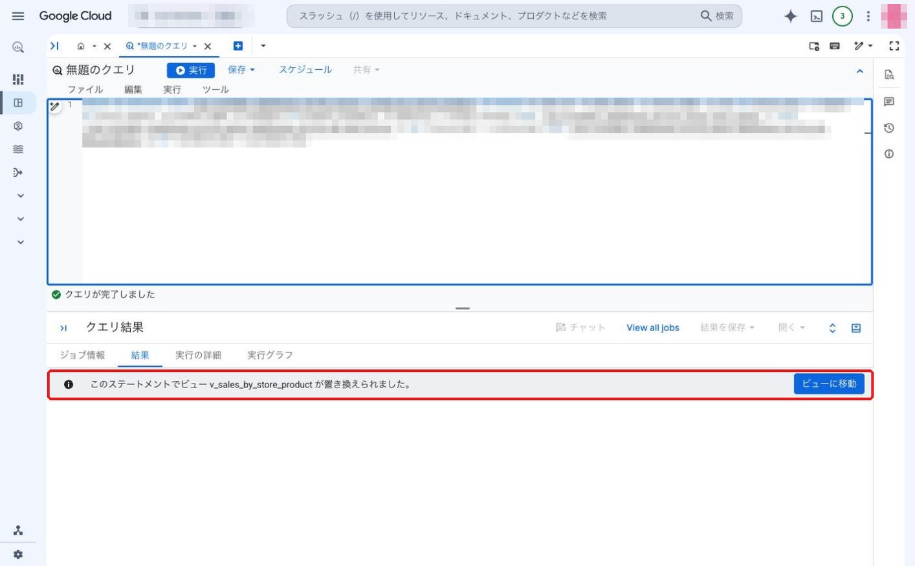
Task: Open the 開く dropdown
Action: (x=791, y=328)
